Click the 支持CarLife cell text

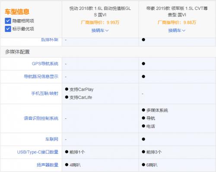[x=81, y=97]
